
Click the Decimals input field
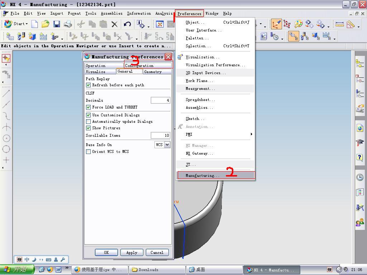[160, 100]
